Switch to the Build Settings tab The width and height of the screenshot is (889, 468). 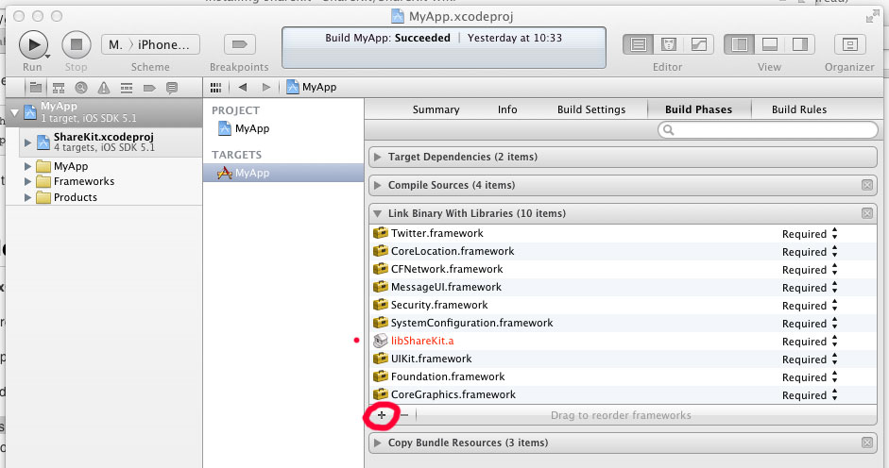pyautogui.click(x=591, y=109)
